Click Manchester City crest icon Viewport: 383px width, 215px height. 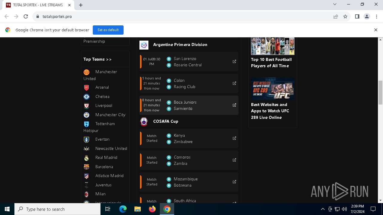(86, 115)
